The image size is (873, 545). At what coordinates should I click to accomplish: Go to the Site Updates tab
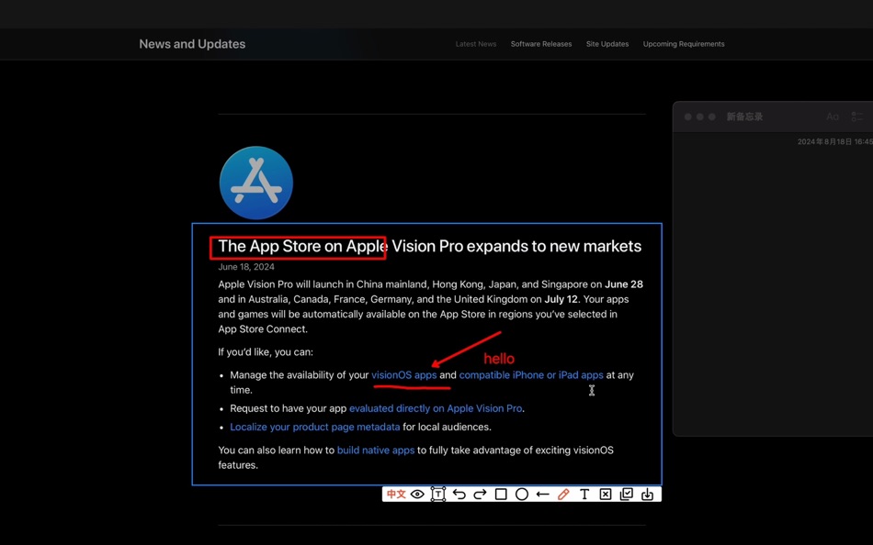tap(607, 44)
